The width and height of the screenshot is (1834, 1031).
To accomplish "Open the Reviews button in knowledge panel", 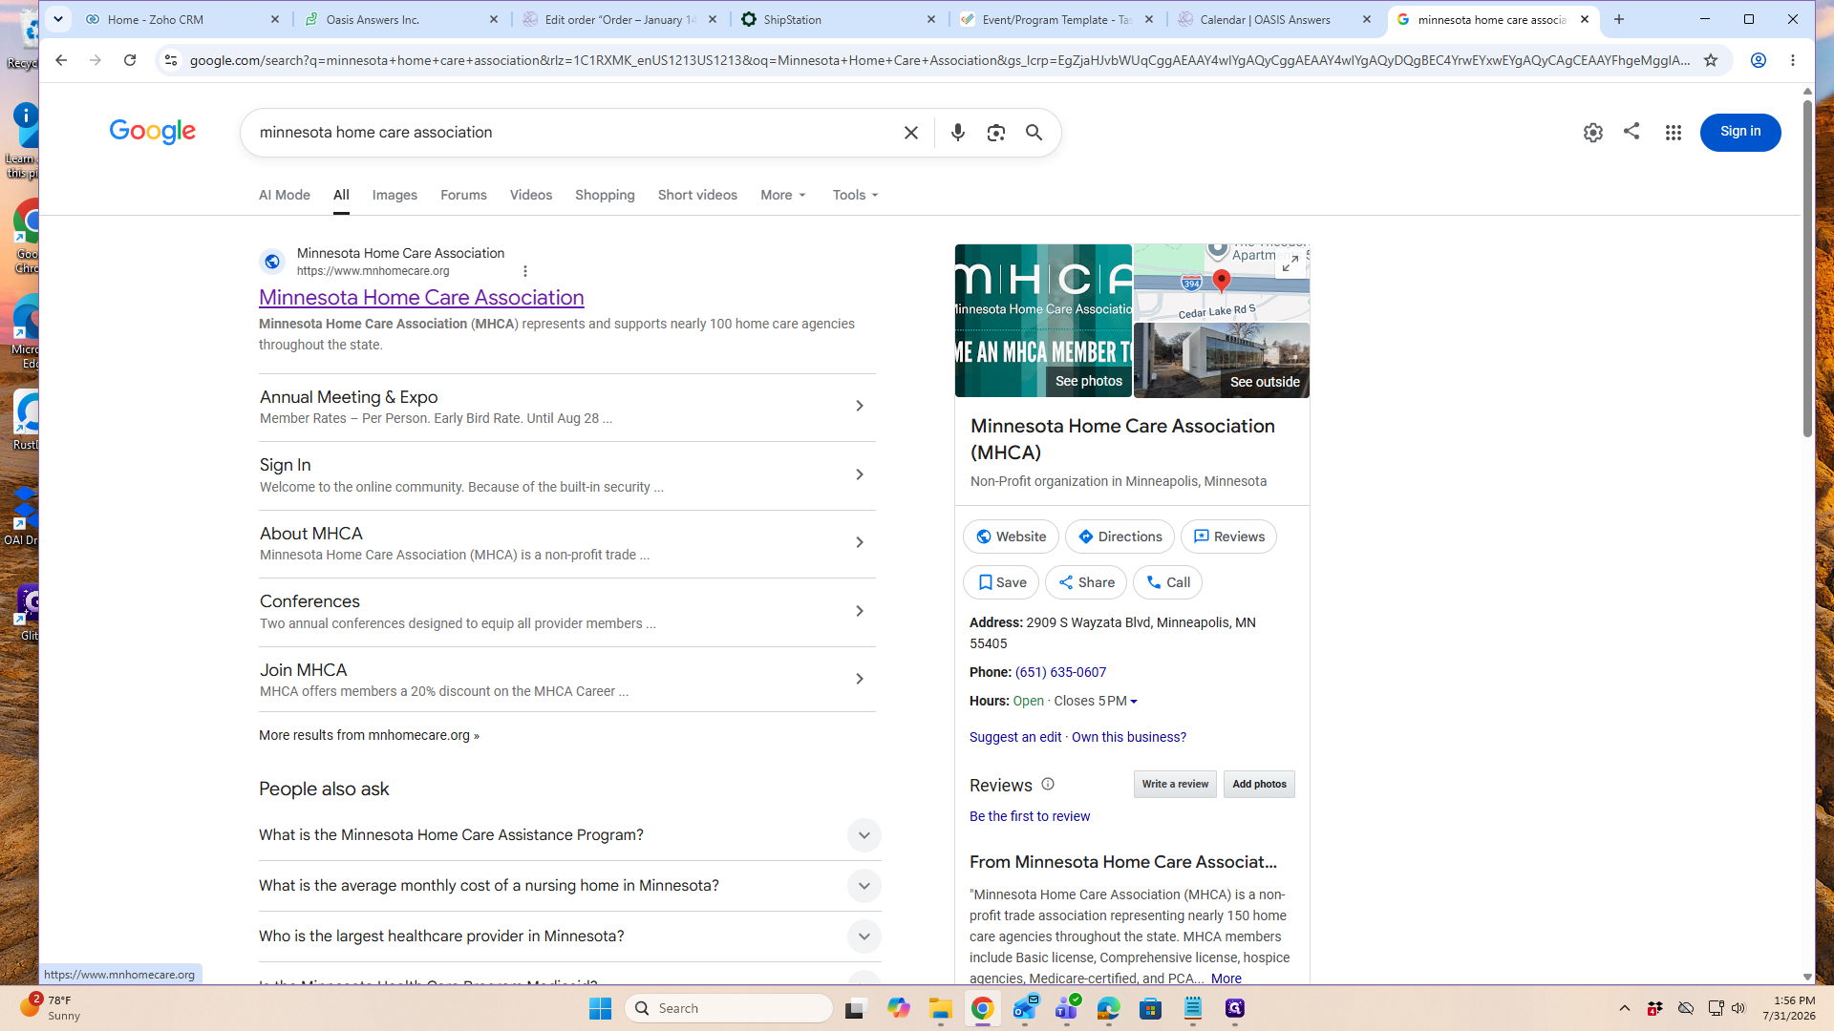I will 1228,537.
